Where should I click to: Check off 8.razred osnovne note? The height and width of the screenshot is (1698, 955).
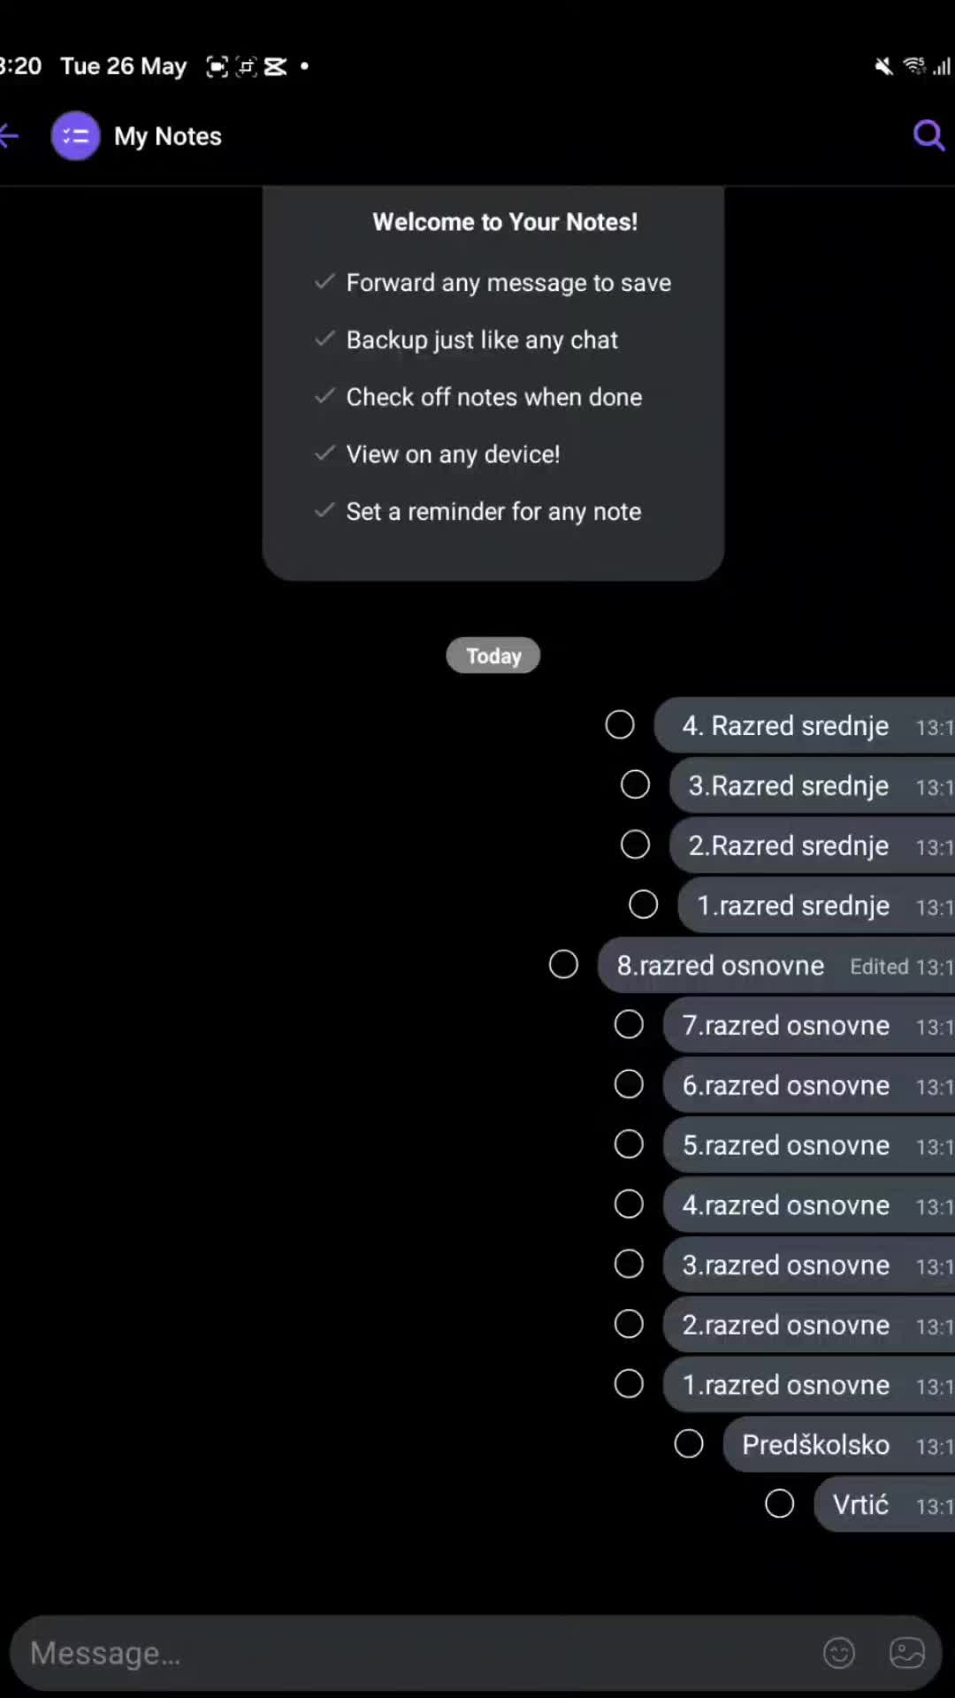[563, 964]
